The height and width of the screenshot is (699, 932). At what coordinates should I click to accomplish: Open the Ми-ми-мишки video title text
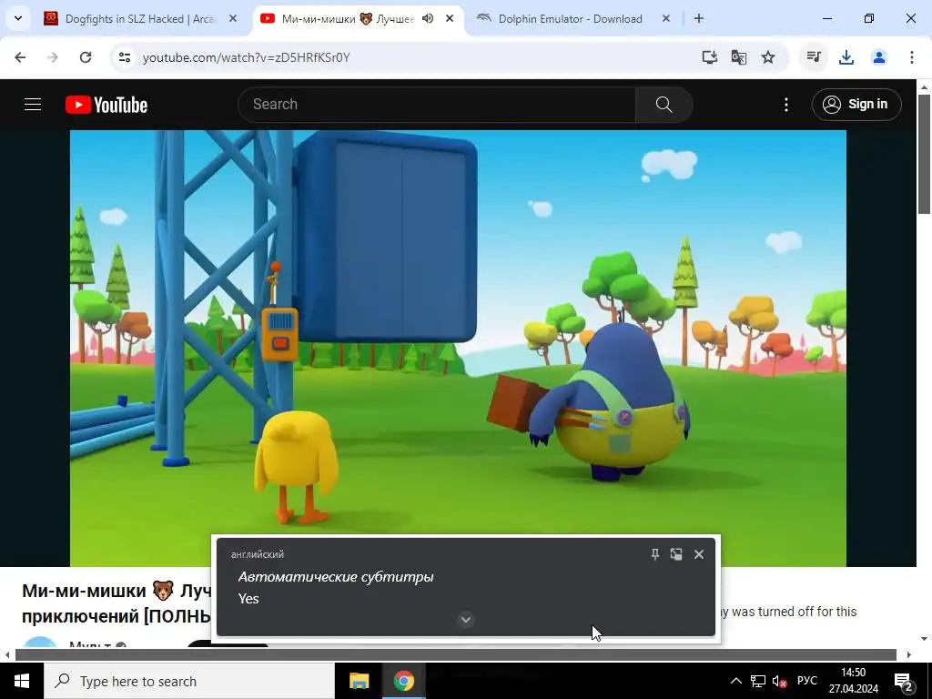pyautogui.click(x=116, y=603)
